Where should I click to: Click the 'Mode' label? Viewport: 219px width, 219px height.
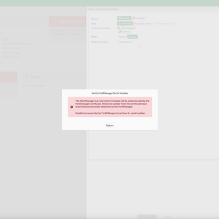tap(94, 37)
